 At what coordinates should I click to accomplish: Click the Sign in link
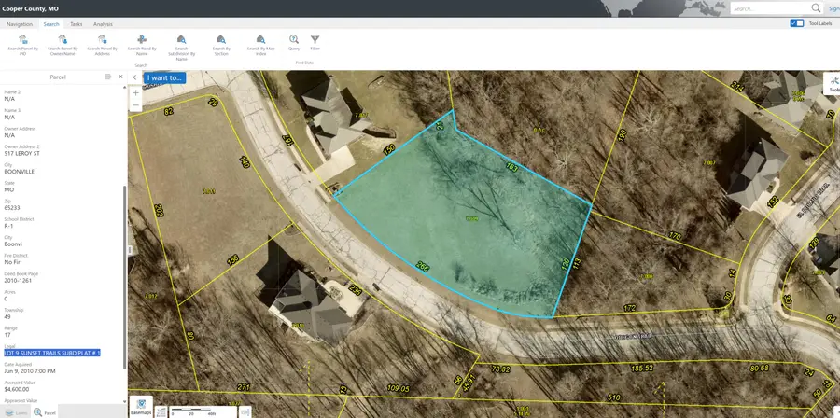pos(834,8)
